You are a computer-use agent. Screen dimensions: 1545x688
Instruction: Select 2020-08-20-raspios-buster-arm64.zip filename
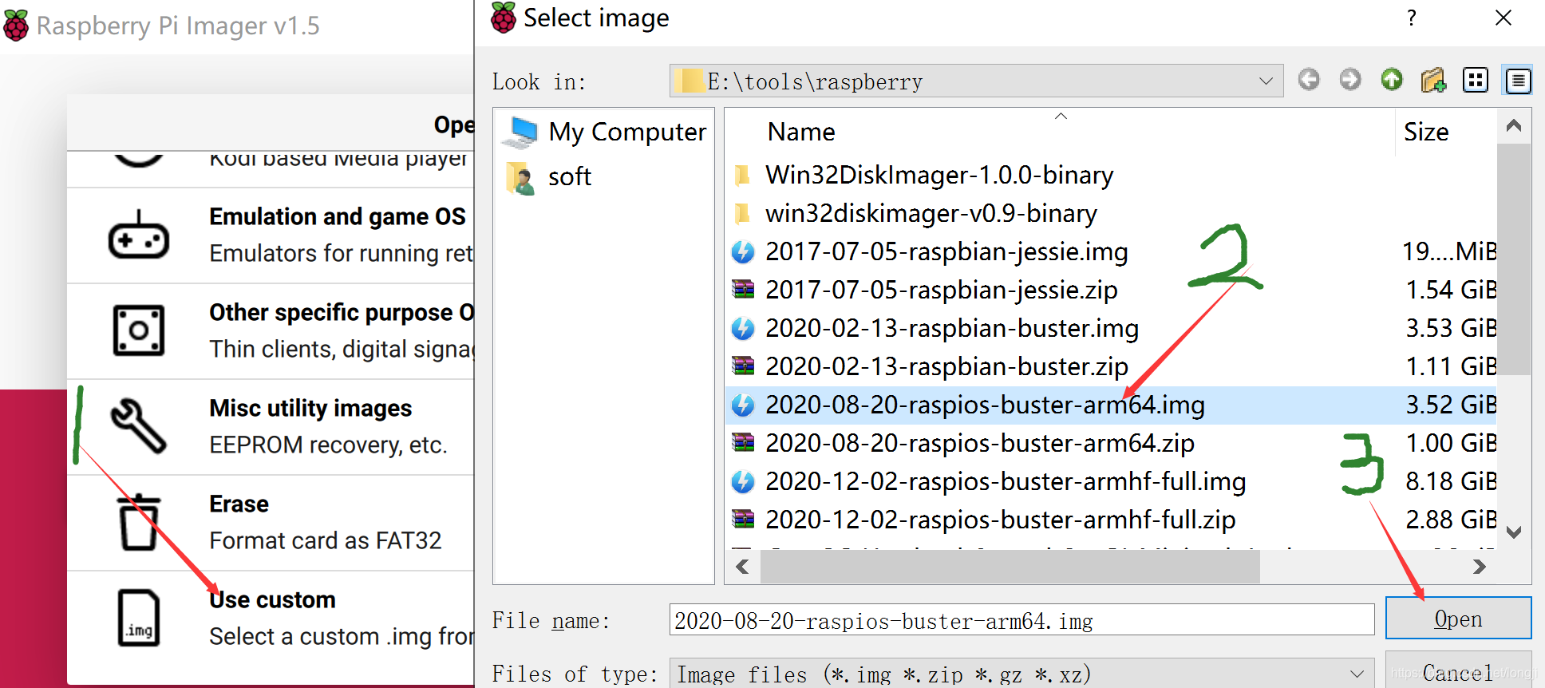tap(980, 443)
